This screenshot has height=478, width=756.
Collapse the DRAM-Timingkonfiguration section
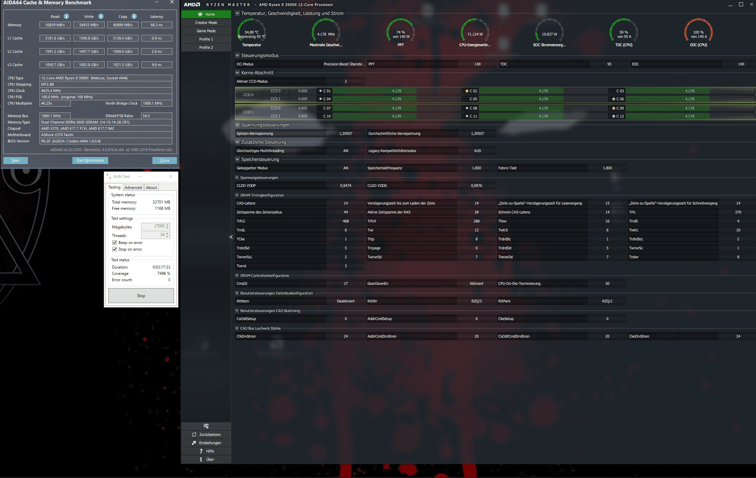click(237, 195)
